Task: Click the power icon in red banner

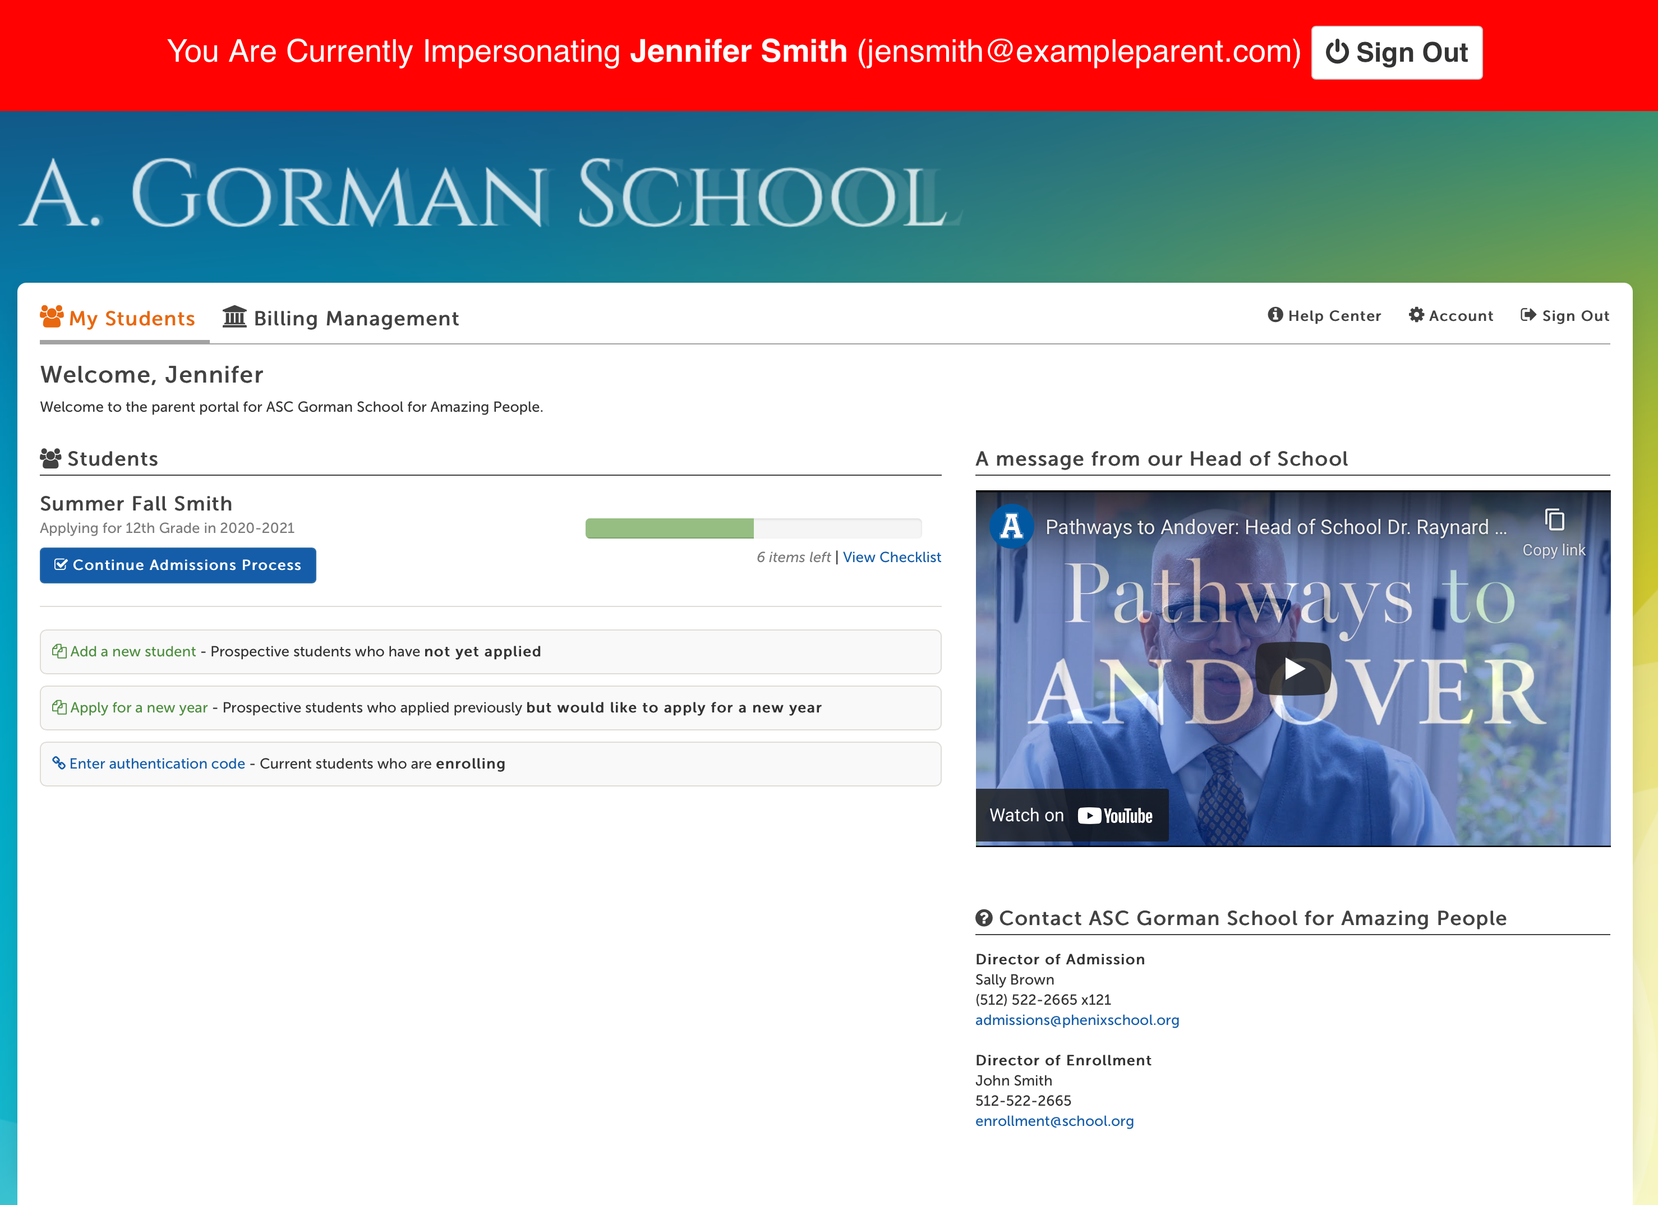Action: coord(1337,52)
